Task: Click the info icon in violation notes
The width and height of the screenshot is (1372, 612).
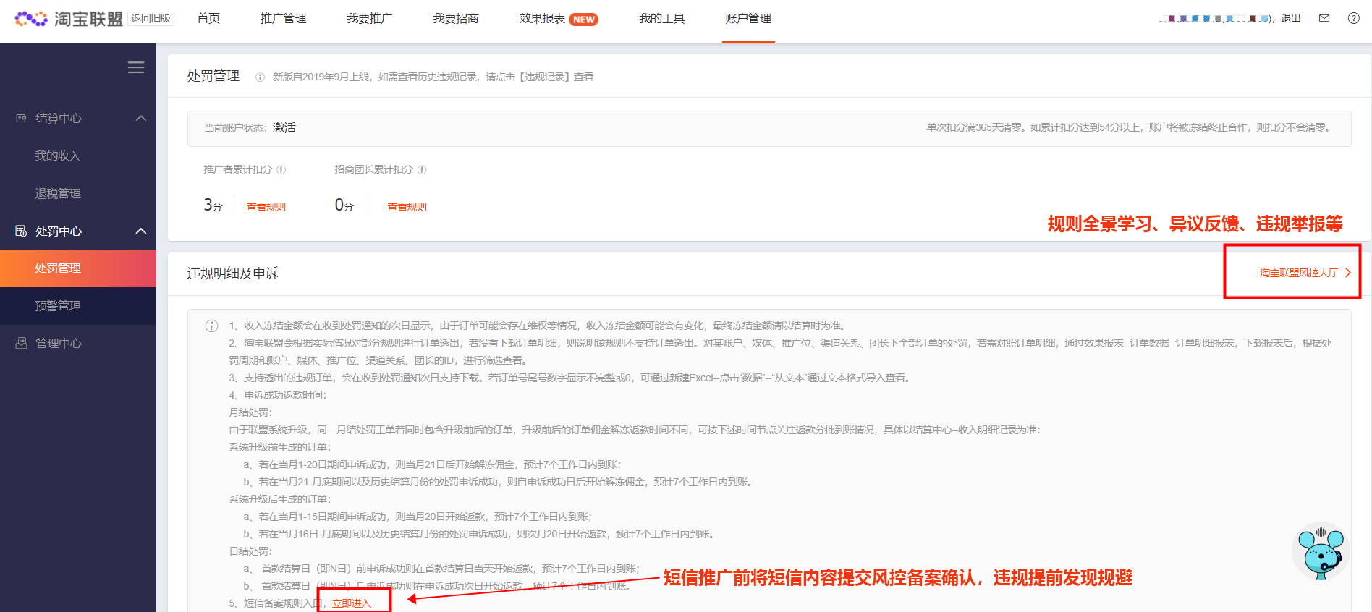Action: 211,326
